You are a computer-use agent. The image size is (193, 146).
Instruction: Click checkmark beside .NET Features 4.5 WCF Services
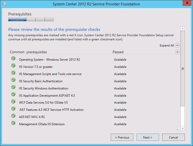[x=13, y=109]
